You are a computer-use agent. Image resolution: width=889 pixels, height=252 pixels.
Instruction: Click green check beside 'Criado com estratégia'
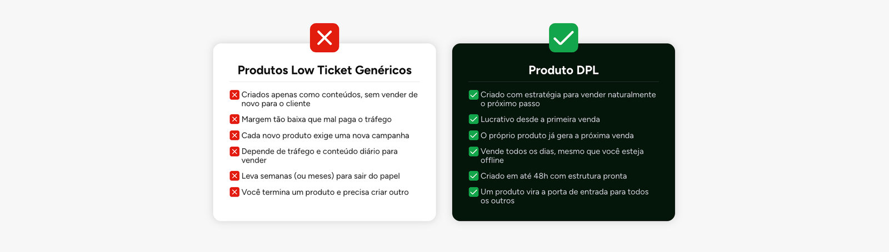pyautogui.click(x=473, y=95)
